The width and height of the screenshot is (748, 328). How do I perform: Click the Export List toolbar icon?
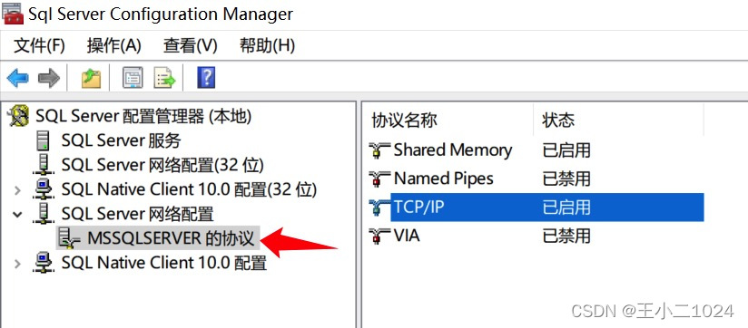point(164,78)
